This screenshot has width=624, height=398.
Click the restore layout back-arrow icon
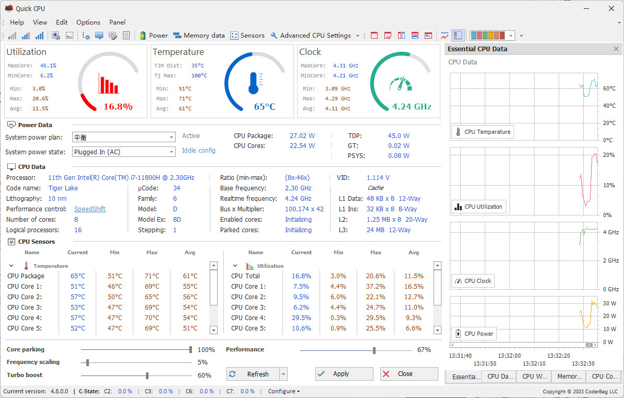tap(428, 36)
